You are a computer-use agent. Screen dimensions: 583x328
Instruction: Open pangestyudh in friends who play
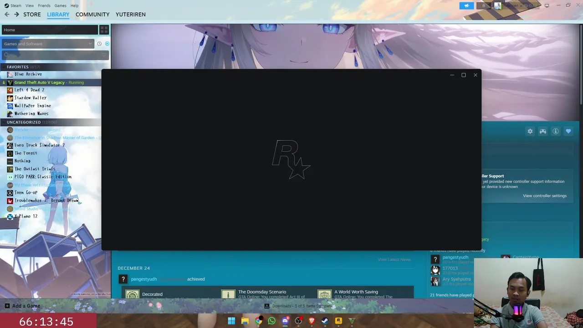point(455,257)
